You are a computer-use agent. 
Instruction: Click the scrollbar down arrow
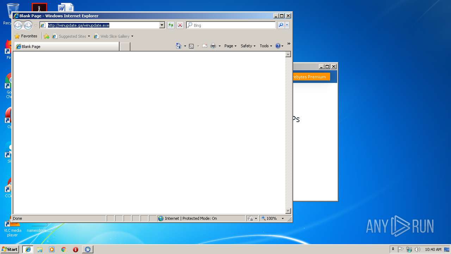[x=288, y=211]
